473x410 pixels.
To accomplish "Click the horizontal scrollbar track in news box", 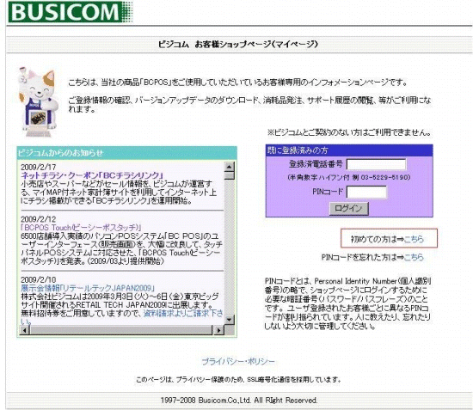I will coord(121,330).
